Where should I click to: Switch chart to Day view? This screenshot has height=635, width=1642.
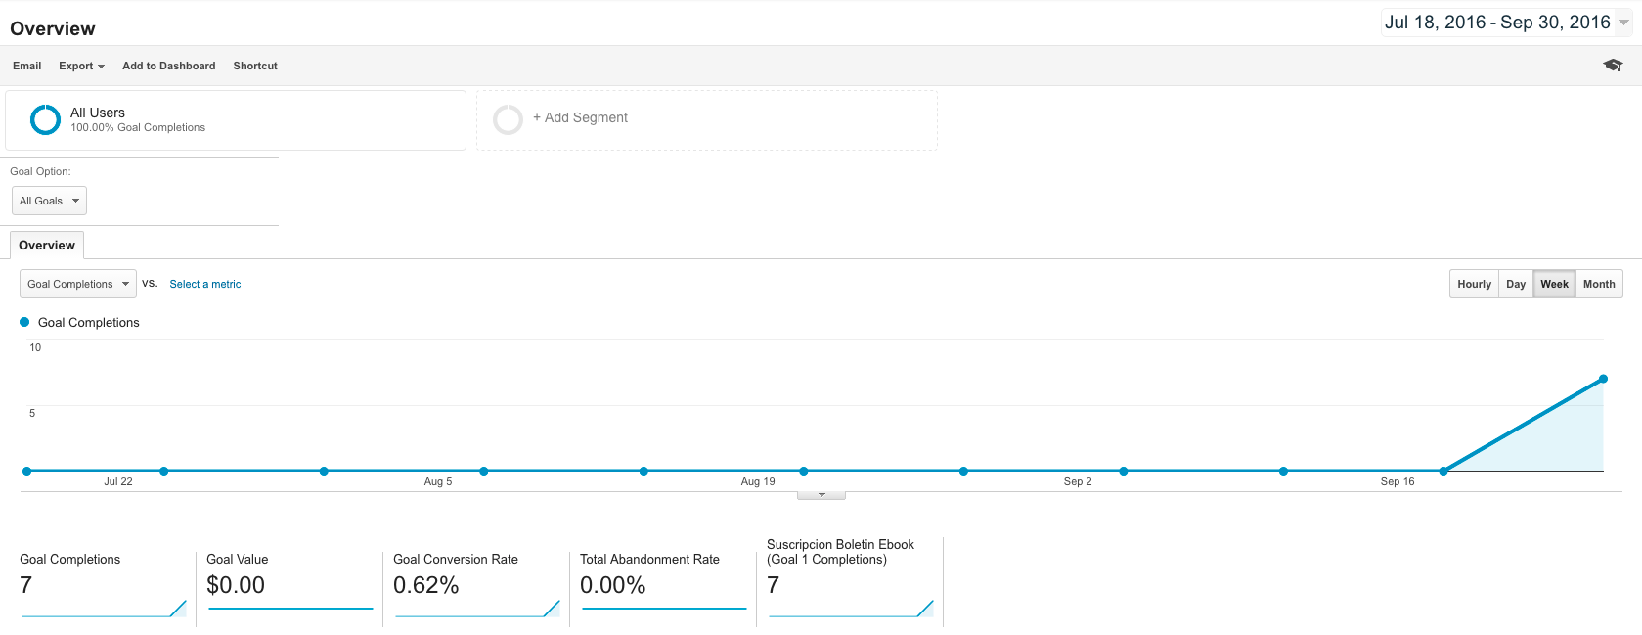(1516, 284)
